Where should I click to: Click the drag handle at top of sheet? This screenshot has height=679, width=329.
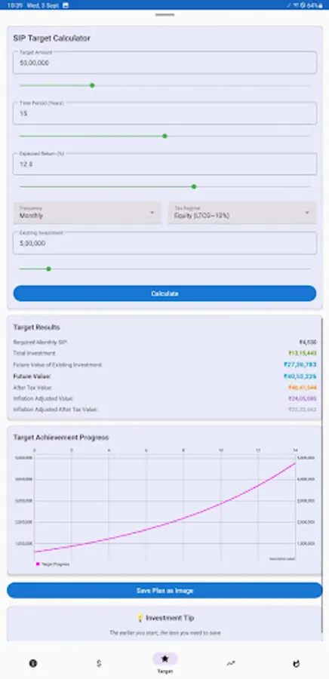coord(165,15)
